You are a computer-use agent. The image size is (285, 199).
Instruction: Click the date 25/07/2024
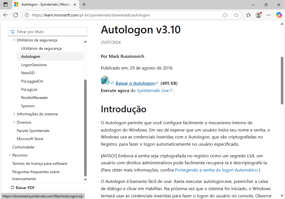(x=111, y=42)
